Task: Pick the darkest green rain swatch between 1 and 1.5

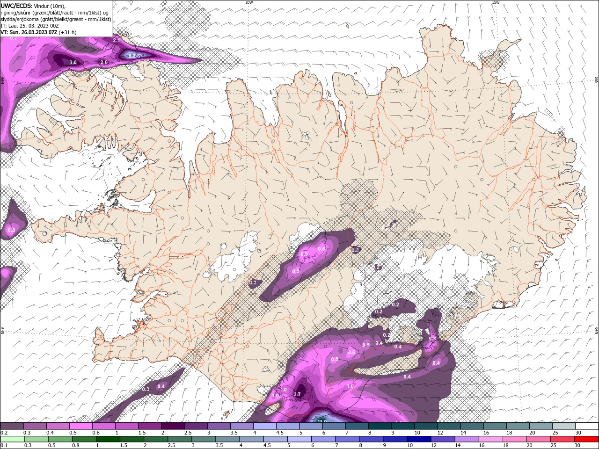Action: pos(108,439)
